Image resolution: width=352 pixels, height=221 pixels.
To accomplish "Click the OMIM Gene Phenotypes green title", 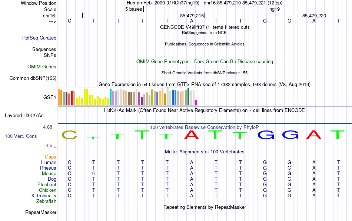I will [205, 62].
